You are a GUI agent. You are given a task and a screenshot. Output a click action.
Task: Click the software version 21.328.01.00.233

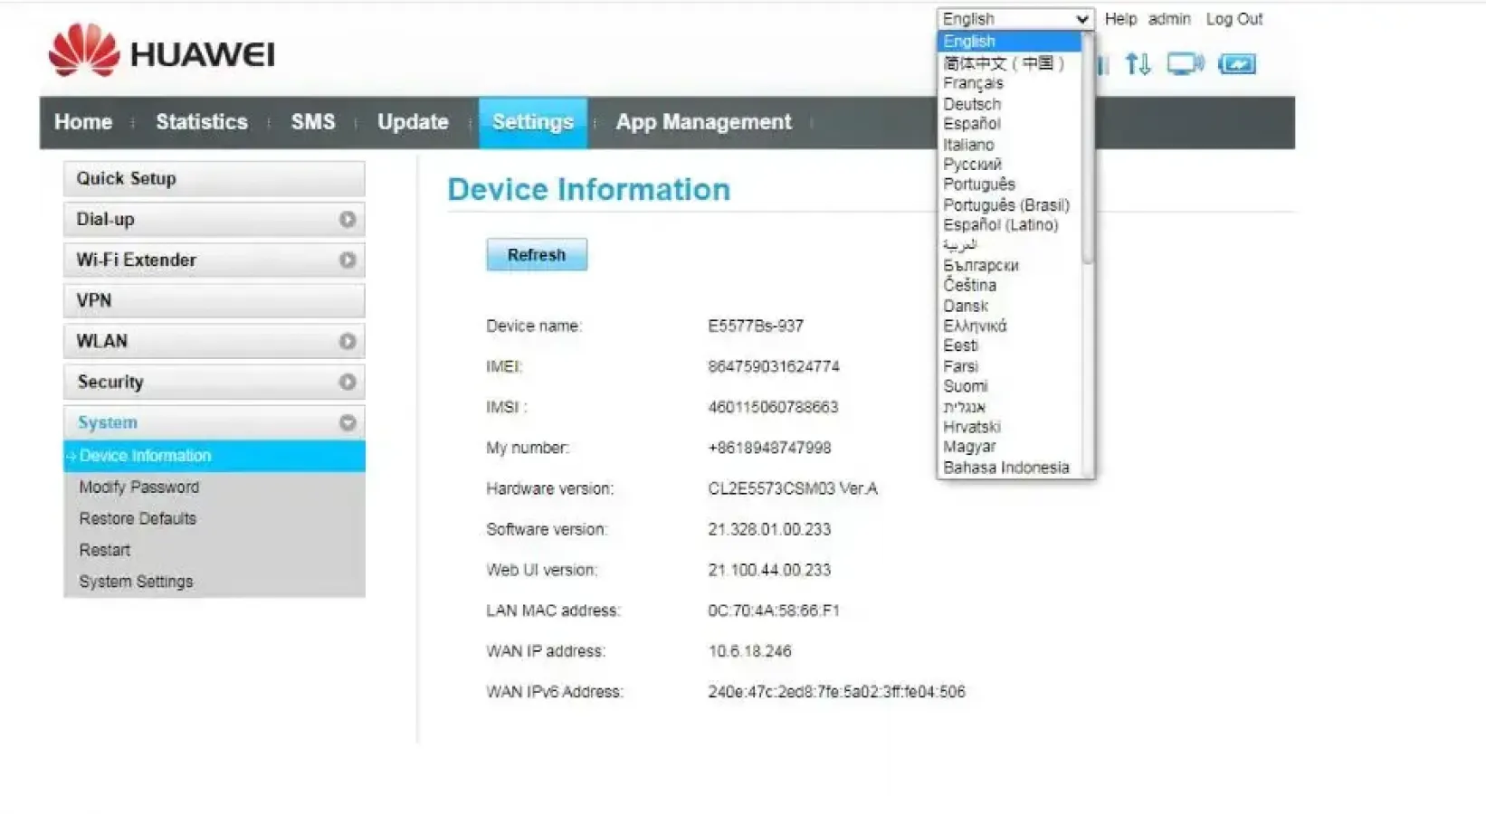(768, 530)
